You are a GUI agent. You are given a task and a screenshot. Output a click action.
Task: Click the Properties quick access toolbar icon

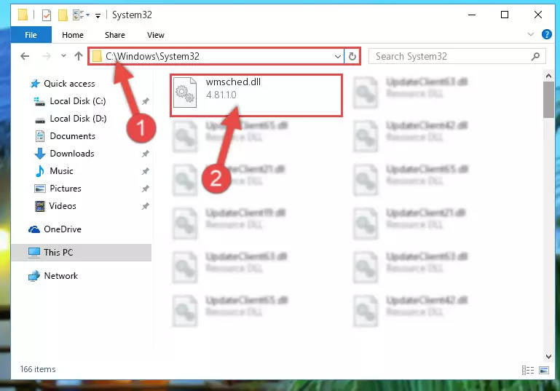pyautogui.click(x=47, y=15)
